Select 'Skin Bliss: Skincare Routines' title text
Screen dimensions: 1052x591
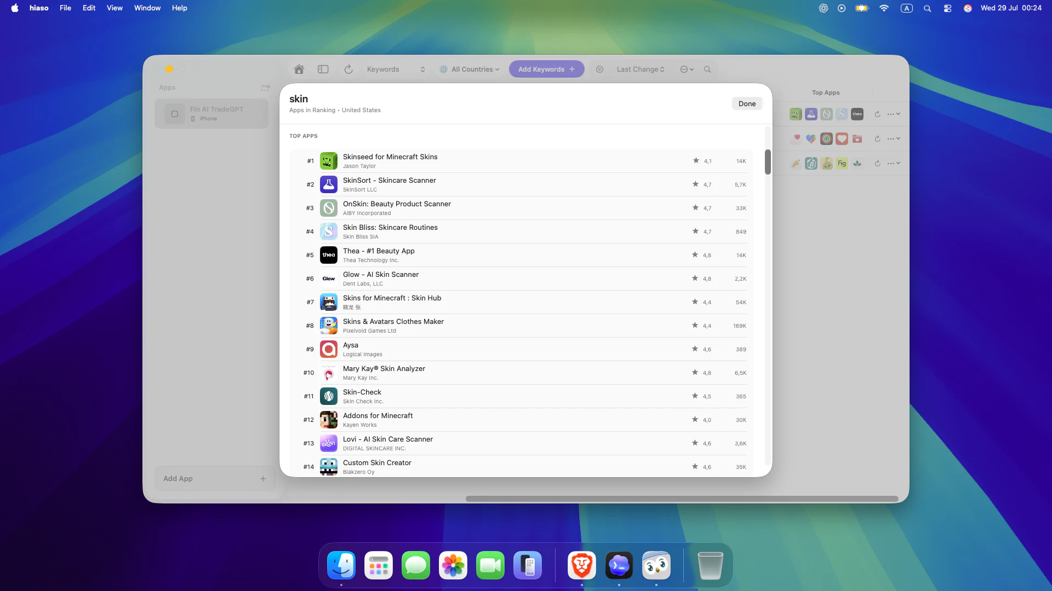390,228
